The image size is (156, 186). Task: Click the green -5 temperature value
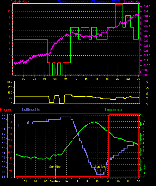(143, 177)
